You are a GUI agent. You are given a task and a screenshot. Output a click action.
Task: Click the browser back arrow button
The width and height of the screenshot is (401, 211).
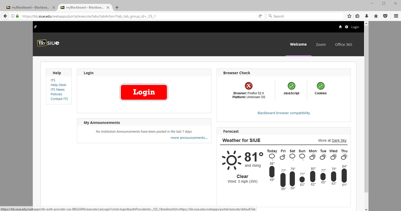(5, 16)
